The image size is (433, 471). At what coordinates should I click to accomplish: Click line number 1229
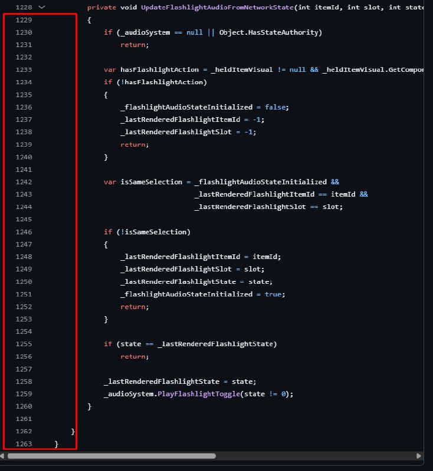click(x=24, y=20)
